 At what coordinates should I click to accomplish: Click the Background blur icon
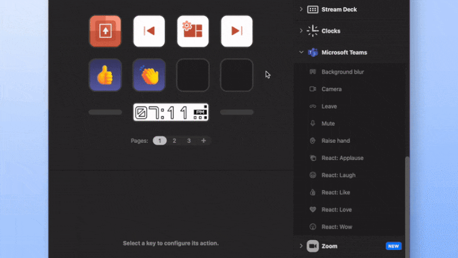click(x=313, y=72)
